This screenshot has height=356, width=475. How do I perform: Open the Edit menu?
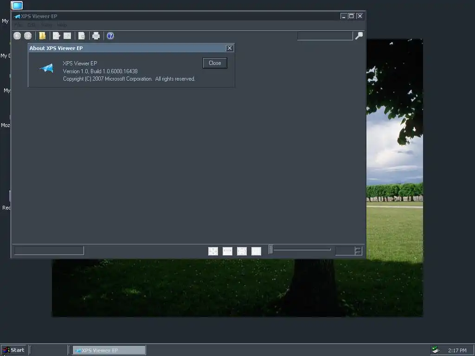[31, 25]
